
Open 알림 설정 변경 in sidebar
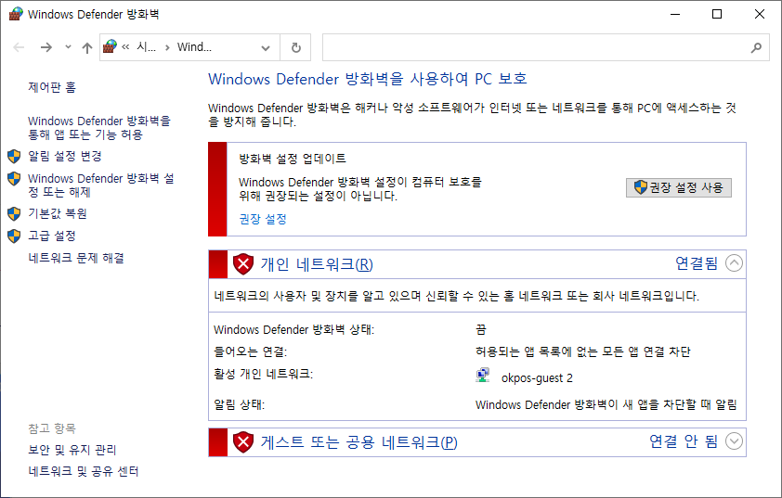coord(65,156)
